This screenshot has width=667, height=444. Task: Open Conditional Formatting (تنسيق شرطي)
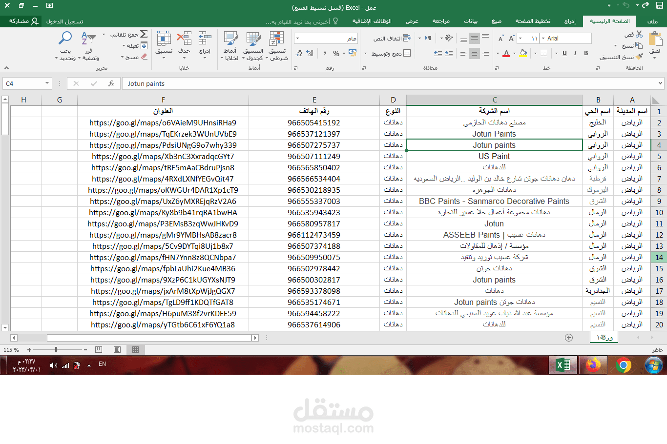277,46
